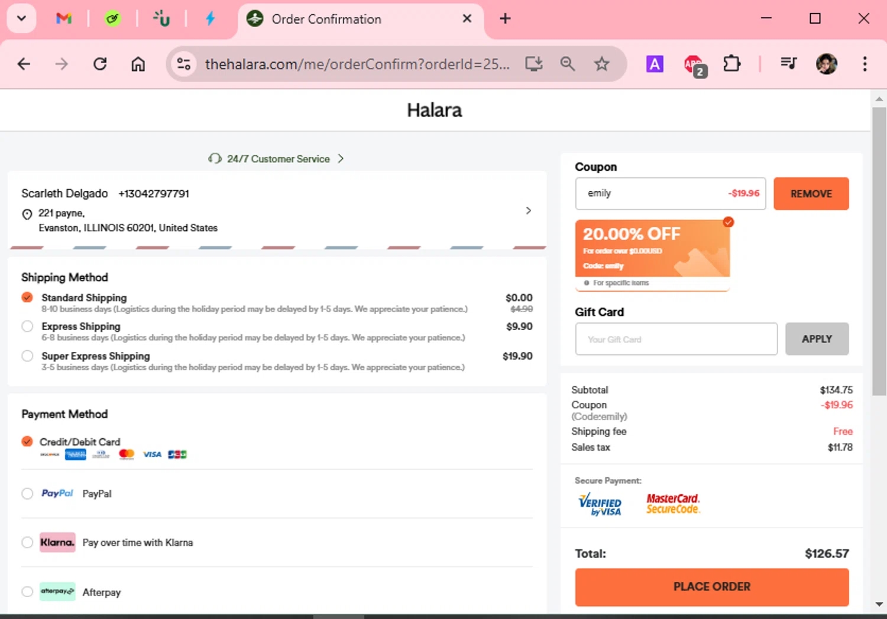Screen dimensions: 887x619
Task: Click the page scroll down arrow
Action: (879, 604)
